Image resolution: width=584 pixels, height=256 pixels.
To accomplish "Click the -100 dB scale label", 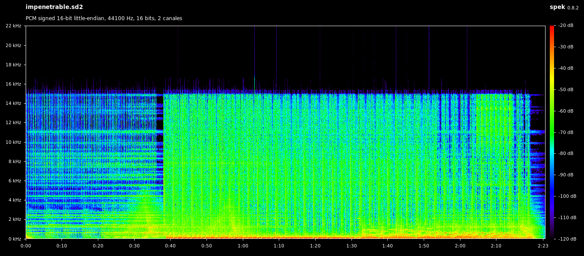I will pos(567,196).
